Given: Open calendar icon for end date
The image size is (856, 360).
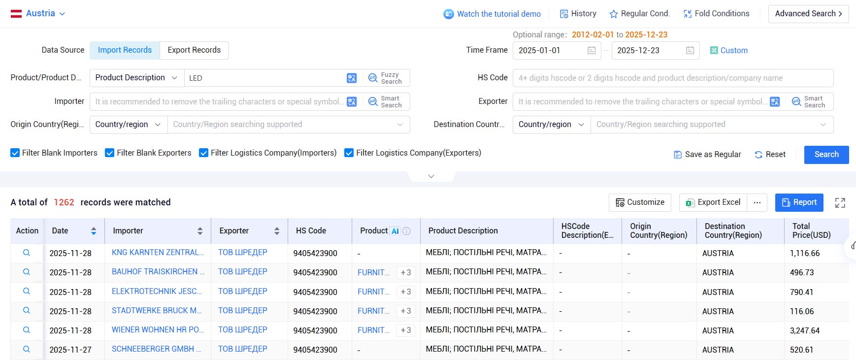Looking at the screenshot, I should click(x=690, y=50).
